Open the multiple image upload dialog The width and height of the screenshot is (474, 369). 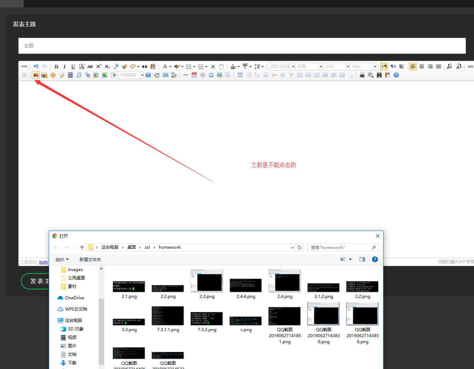pyautogui.click(x=44, y=75)
